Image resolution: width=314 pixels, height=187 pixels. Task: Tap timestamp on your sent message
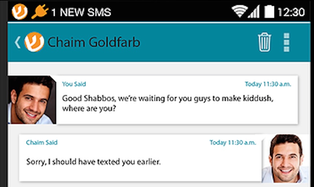(x=268, y=84)
